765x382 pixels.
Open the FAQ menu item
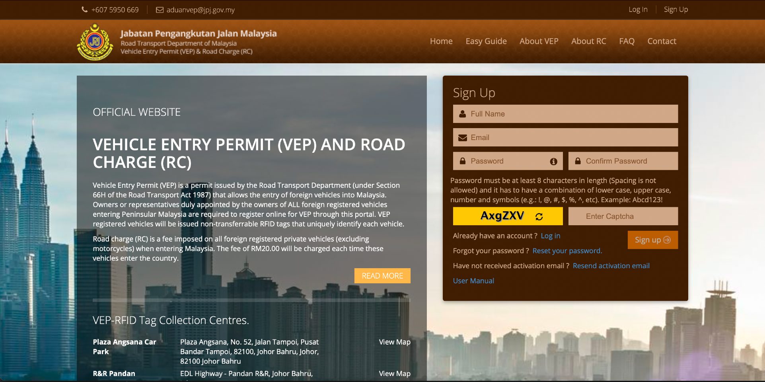click(x=627, y=41)
